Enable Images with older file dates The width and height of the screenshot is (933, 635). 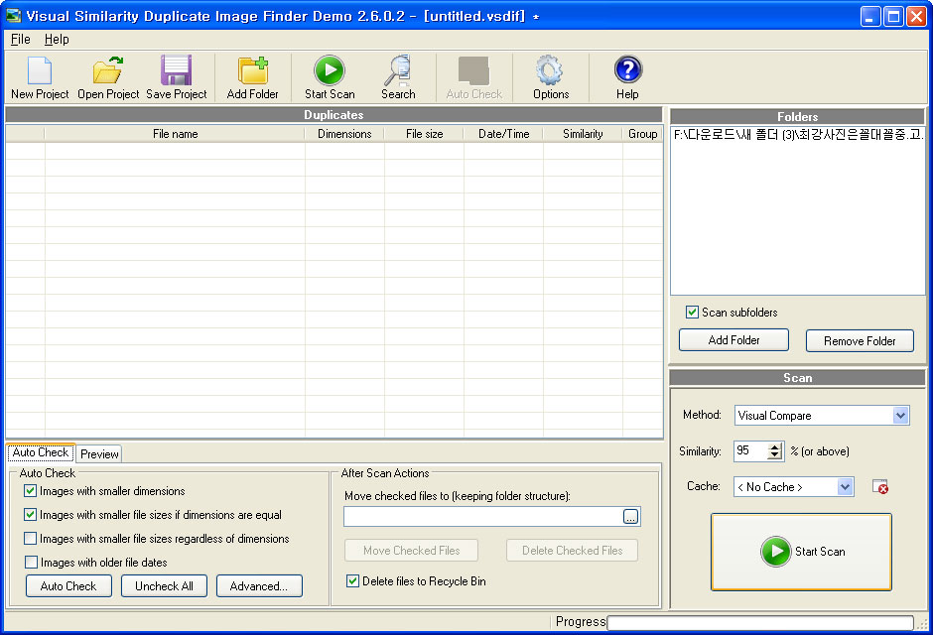point(31,563)
